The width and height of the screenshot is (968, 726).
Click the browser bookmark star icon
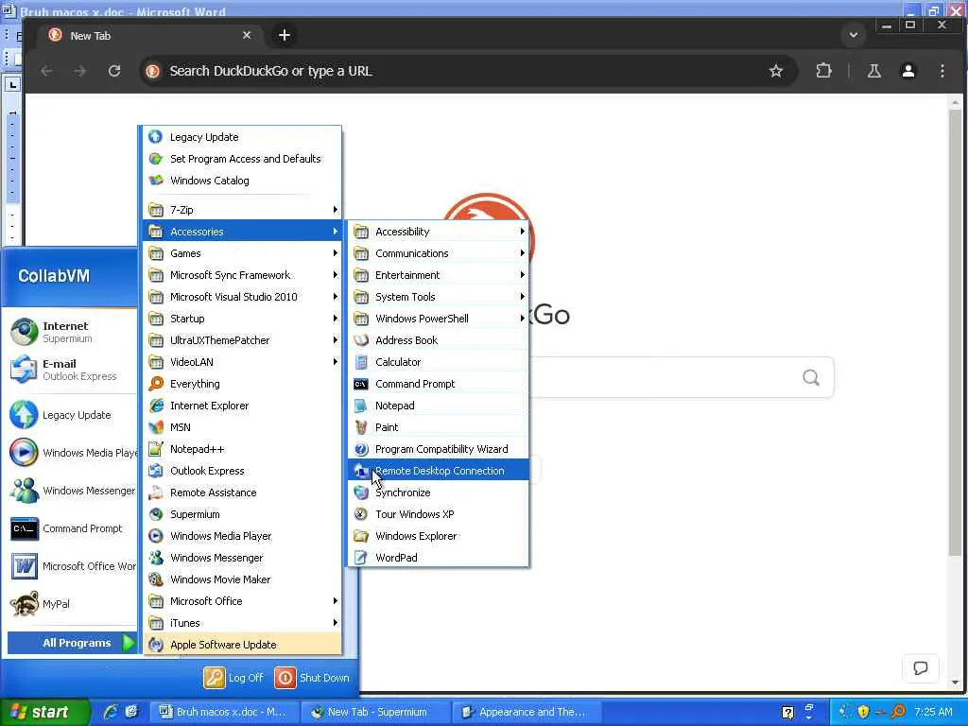pyautogui.click(x=776, y=71)
